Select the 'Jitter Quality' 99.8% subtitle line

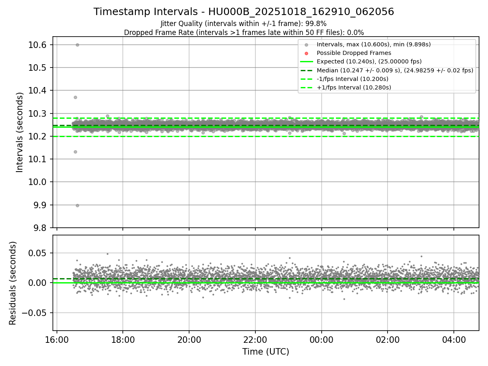[x=244, y=24]
